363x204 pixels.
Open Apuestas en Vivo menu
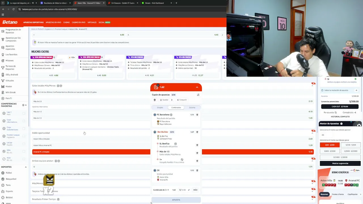tap(53, 22)
